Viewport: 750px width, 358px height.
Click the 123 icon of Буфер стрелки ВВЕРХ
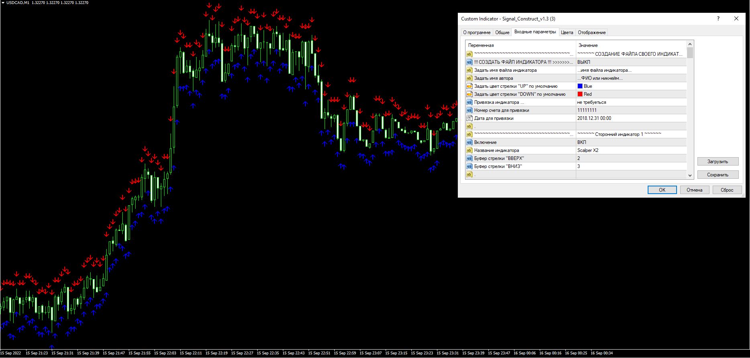[470, 158]
